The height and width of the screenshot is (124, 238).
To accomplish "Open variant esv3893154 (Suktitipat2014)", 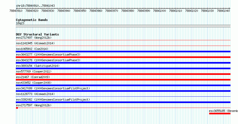I will tap(38, 66).
